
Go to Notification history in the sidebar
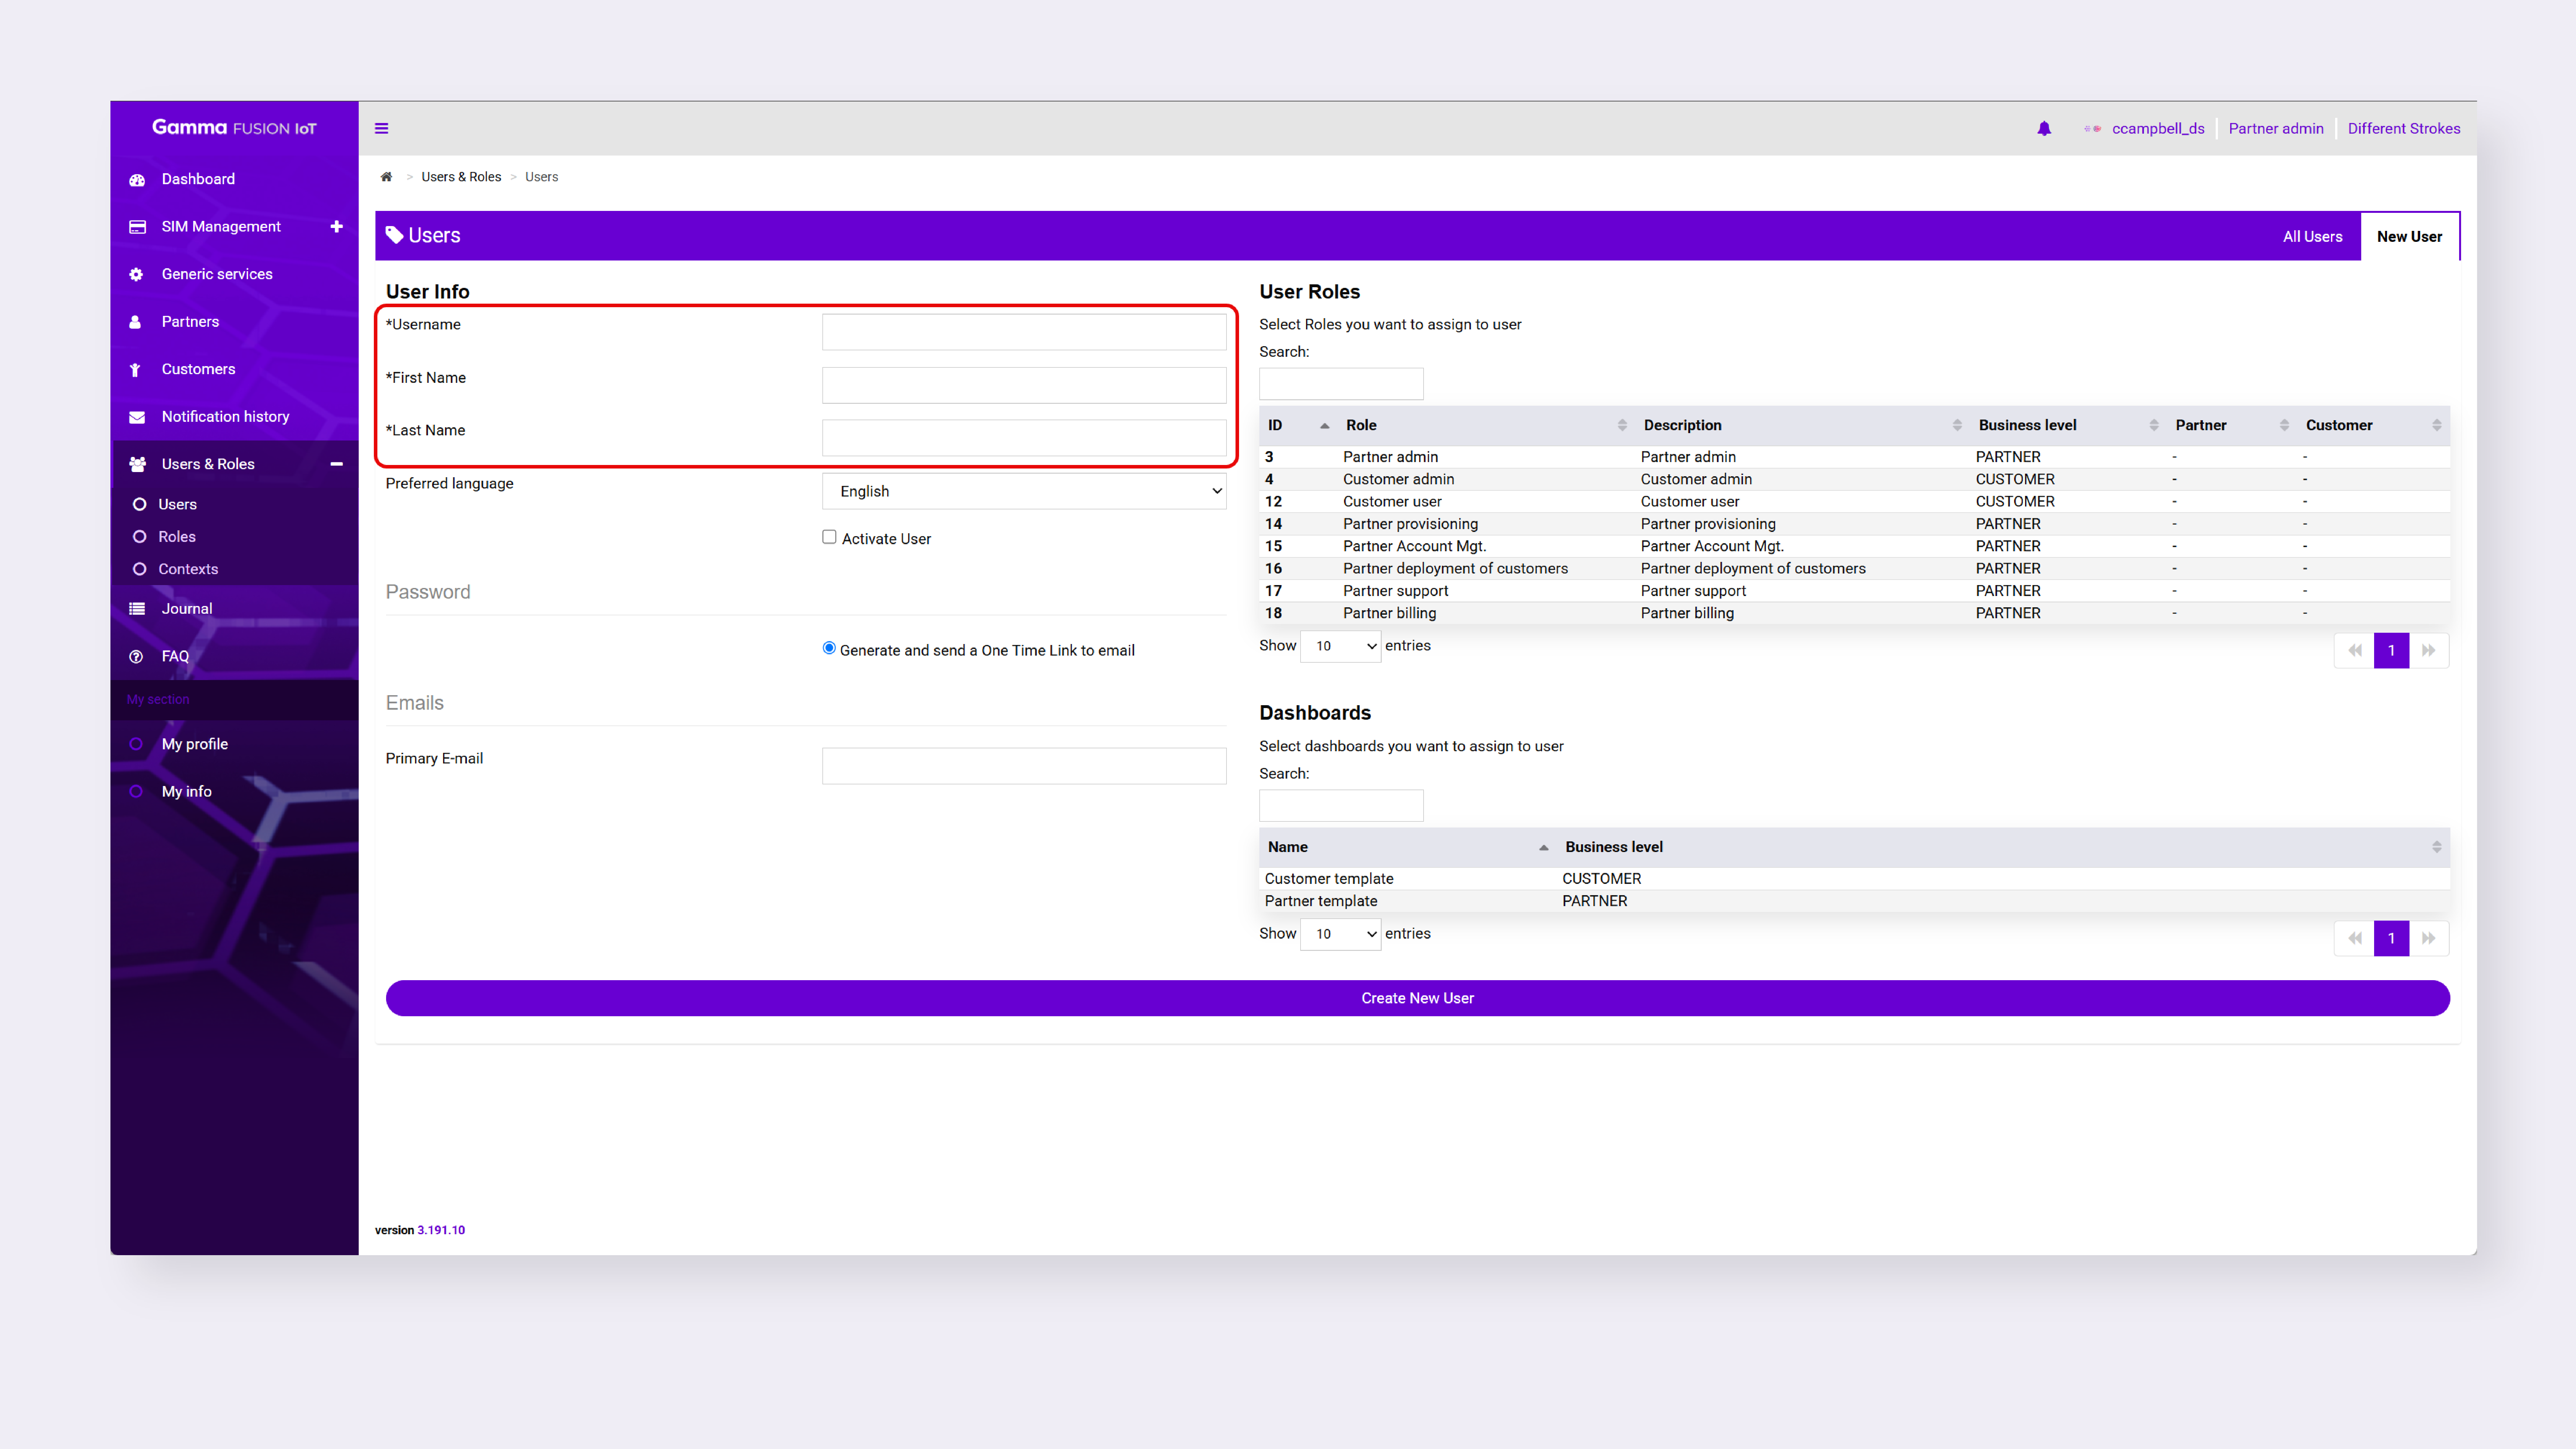pyautogui.click(x=225, y=416)
